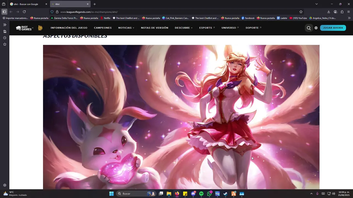Screen dimensions: 353x198
Task: Open the ESPORTS external link
Action: click(x=207, y=28)
